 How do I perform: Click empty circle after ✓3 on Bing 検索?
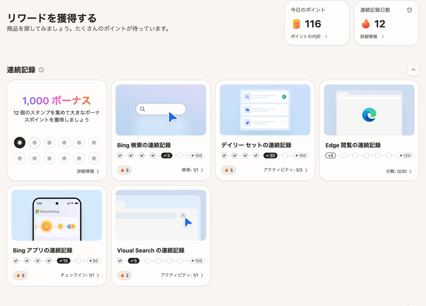click(181, 156)
